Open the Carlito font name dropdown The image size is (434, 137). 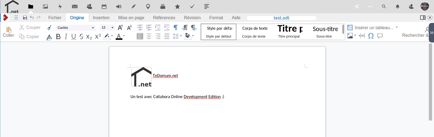pos(93,28)
